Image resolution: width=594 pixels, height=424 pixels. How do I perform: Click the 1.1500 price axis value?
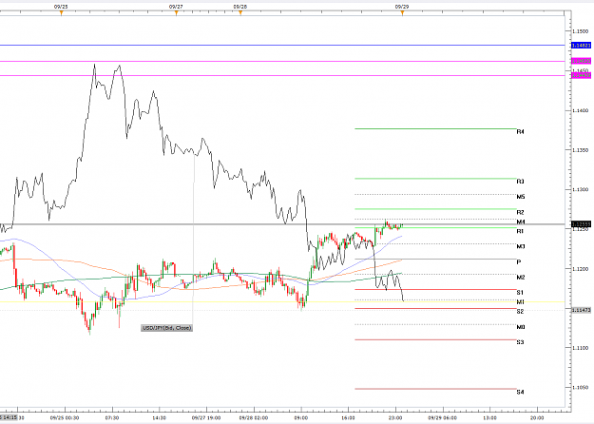(581, 31)
